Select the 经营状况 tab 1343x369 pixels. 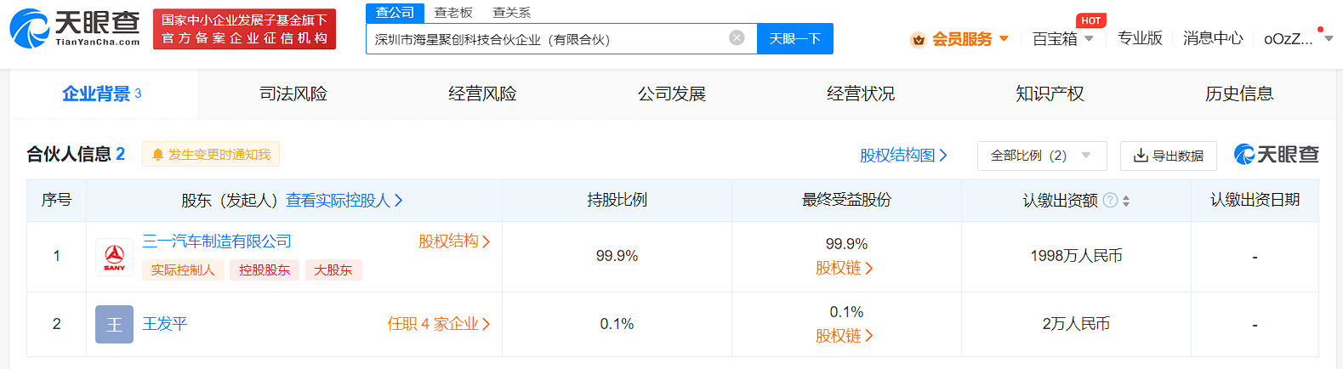click(861, 94)
